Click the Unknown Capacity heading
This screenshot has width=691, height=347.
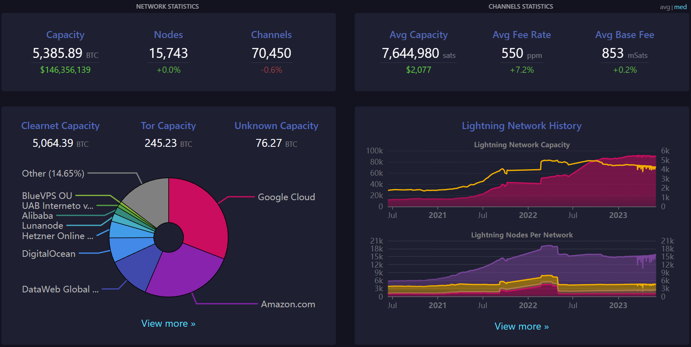click(276, 126)
